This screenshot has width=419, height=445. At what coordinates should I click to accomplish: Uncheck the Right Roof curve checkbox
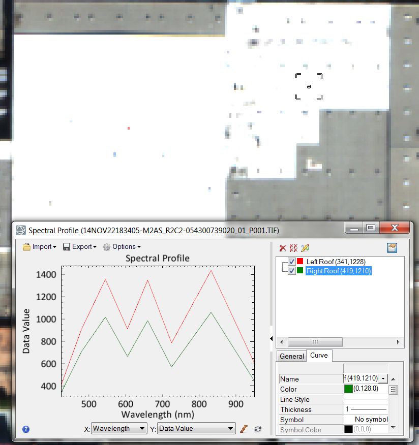pos(292,271)
